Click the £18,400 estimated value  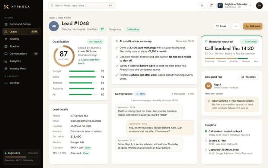[76, 137]
